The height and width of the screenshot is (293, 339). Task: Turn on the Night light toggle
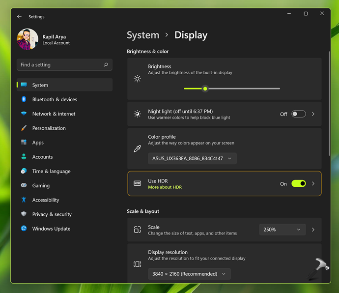(298, 114)
